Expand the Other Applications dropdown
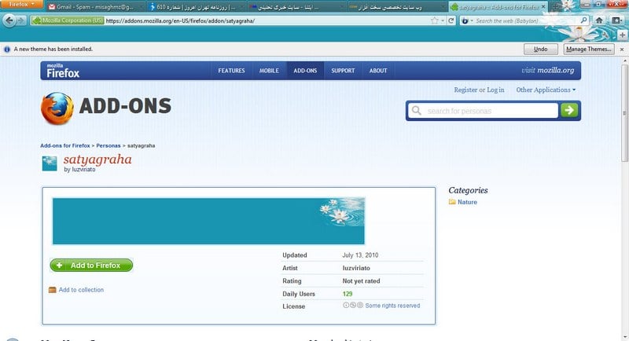Image resolution: width=629 pixels, height=341 pixels. pyautogui.click(x=546, y=90)
